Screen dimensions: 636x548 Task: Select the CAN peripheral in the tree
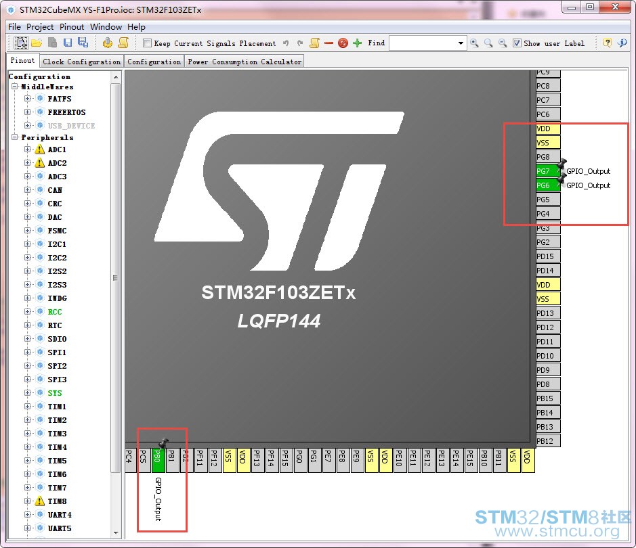(55, 190)
